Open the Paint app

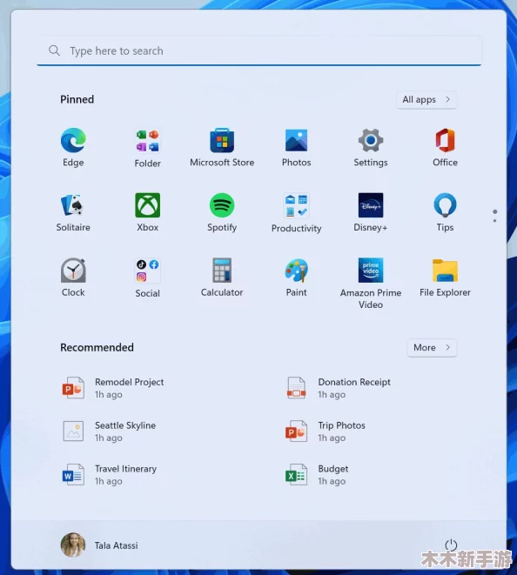296,271
